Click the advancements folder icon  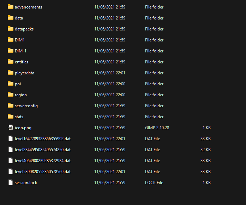(x=10, y=7)
